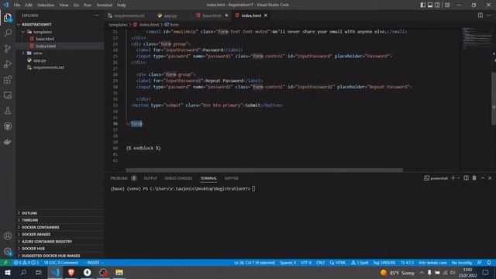Open the Explorer view in the activity bar

coord(8,17)
